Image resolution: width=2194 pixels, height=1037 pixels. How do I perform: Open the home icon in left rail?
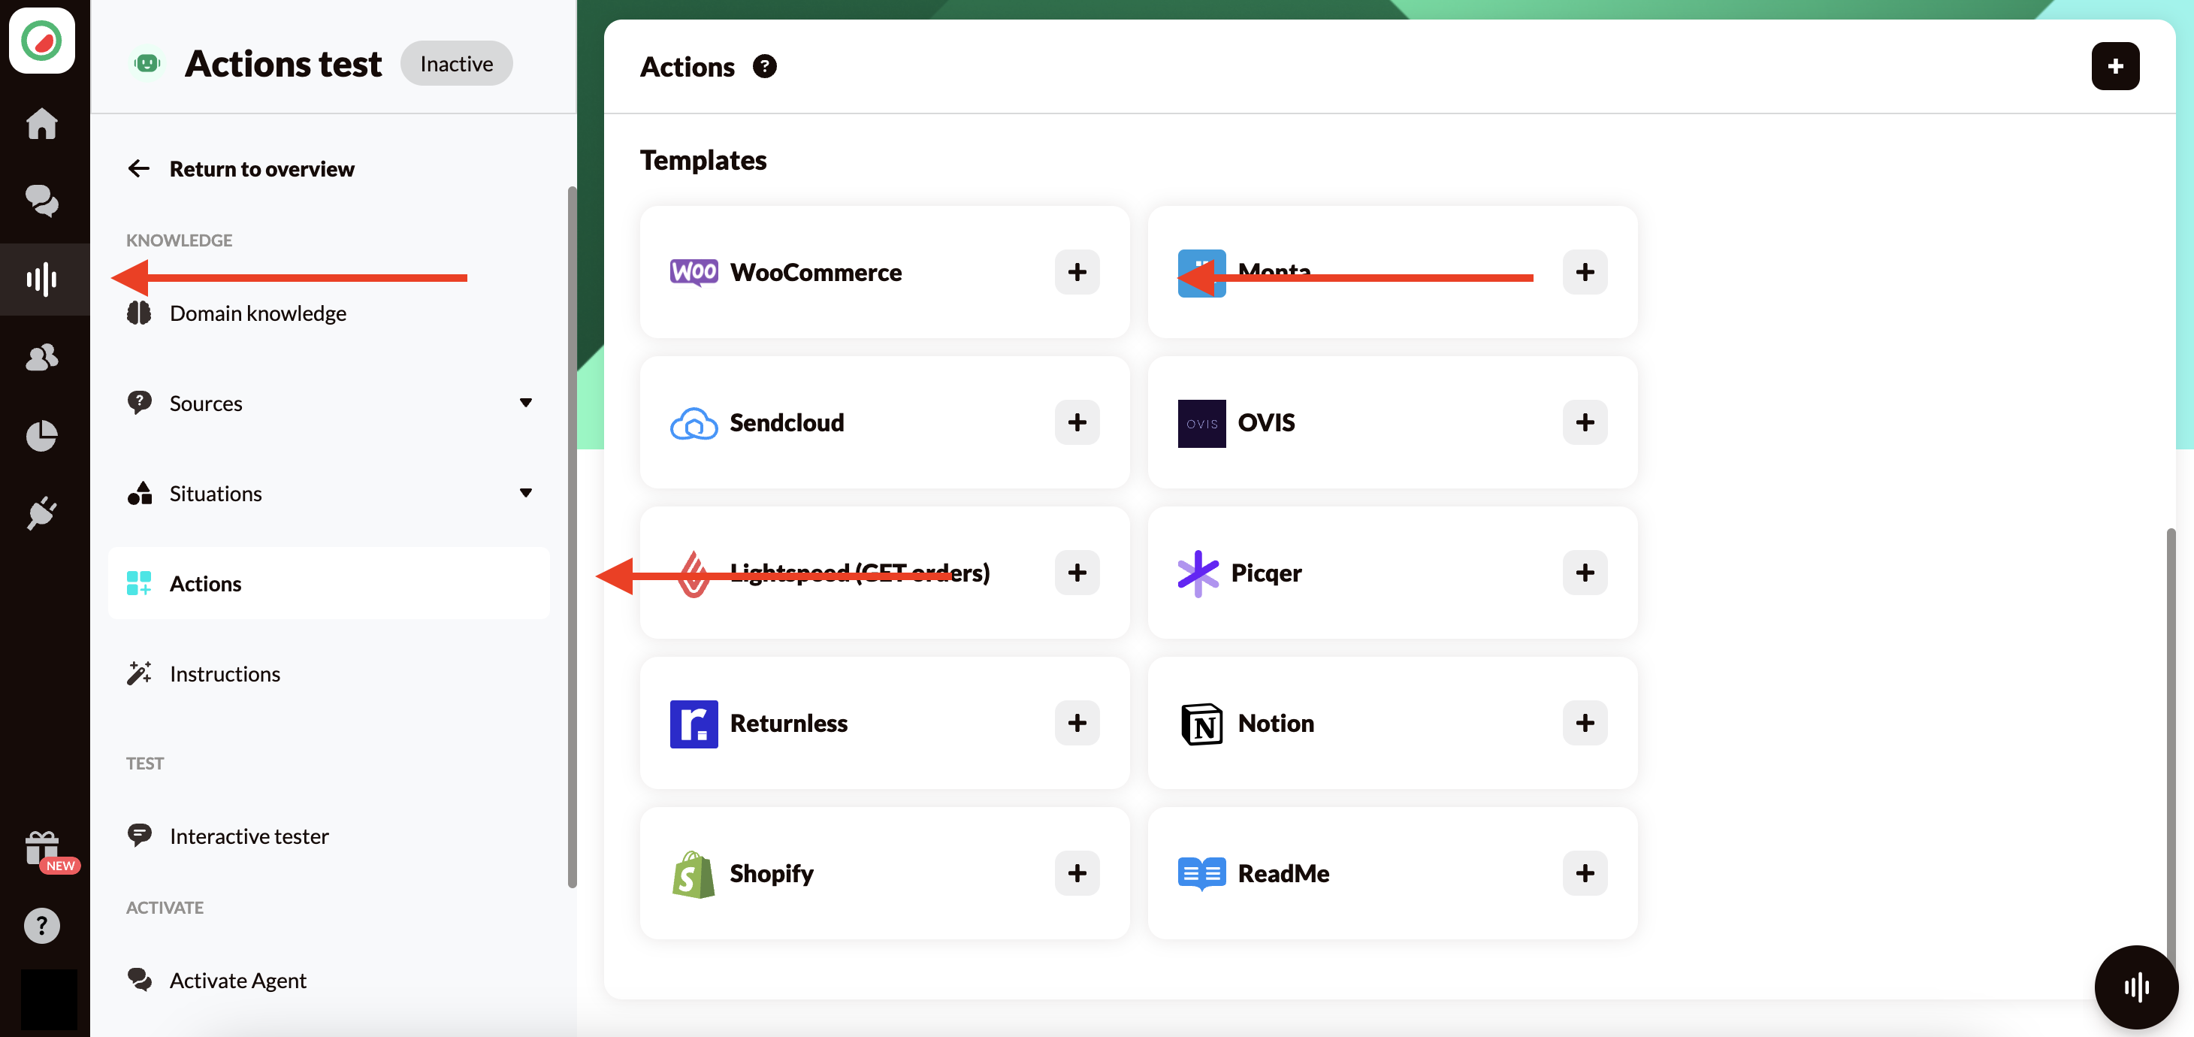coord(42,123)
